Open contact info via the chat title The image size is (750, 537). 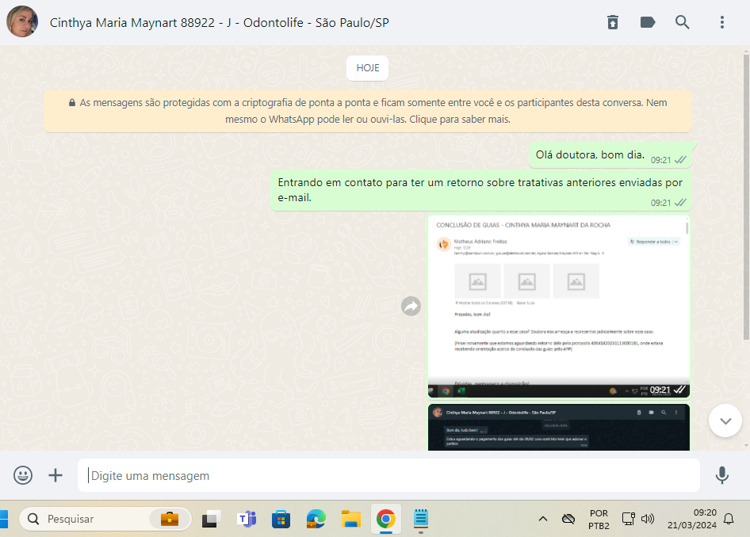tap(219, 22)
